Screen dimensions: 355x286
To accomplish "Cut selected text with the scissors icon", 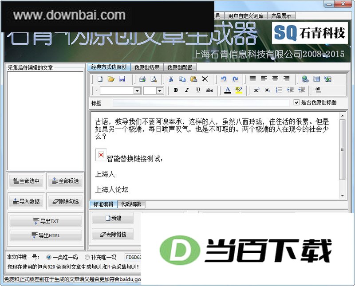I will point(171,79).
